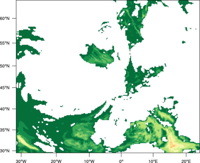Click the 55°N latitude label
200x163 pixels.
click(x=5, y=43)
